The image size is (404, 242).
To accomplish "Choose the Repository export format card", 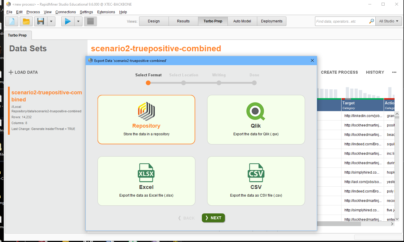I will coord(146,120).
